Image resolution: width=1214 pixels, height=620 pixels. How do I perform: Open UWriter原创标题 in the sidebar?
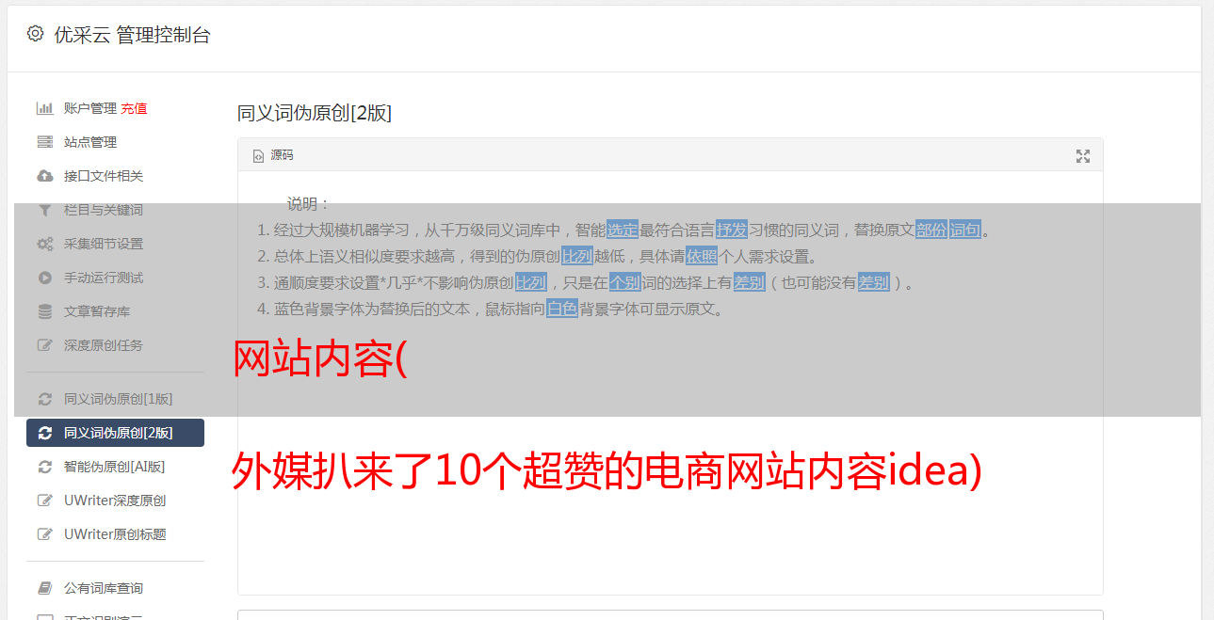115,534
